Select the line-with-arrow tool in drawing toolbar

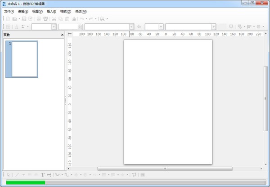23,174
